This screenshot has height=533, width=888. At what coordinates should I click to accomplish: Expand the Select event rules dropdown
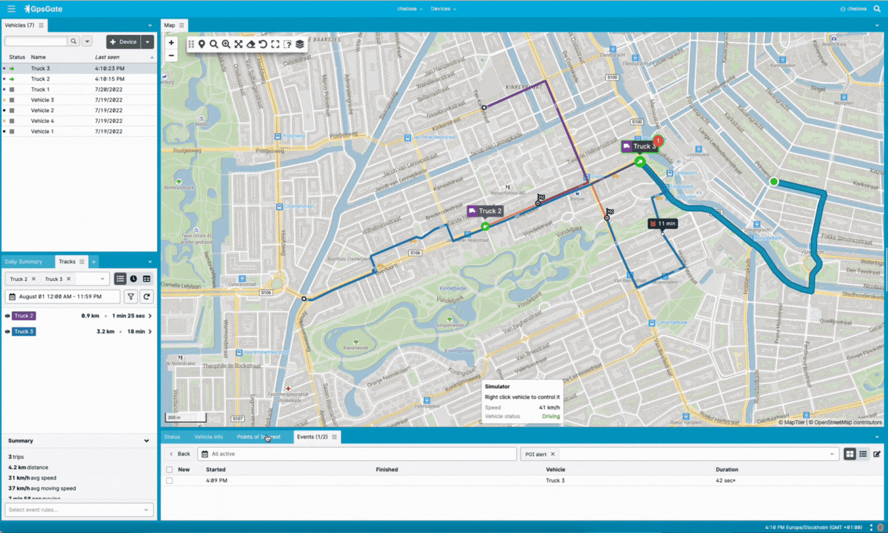pos(79,509)
